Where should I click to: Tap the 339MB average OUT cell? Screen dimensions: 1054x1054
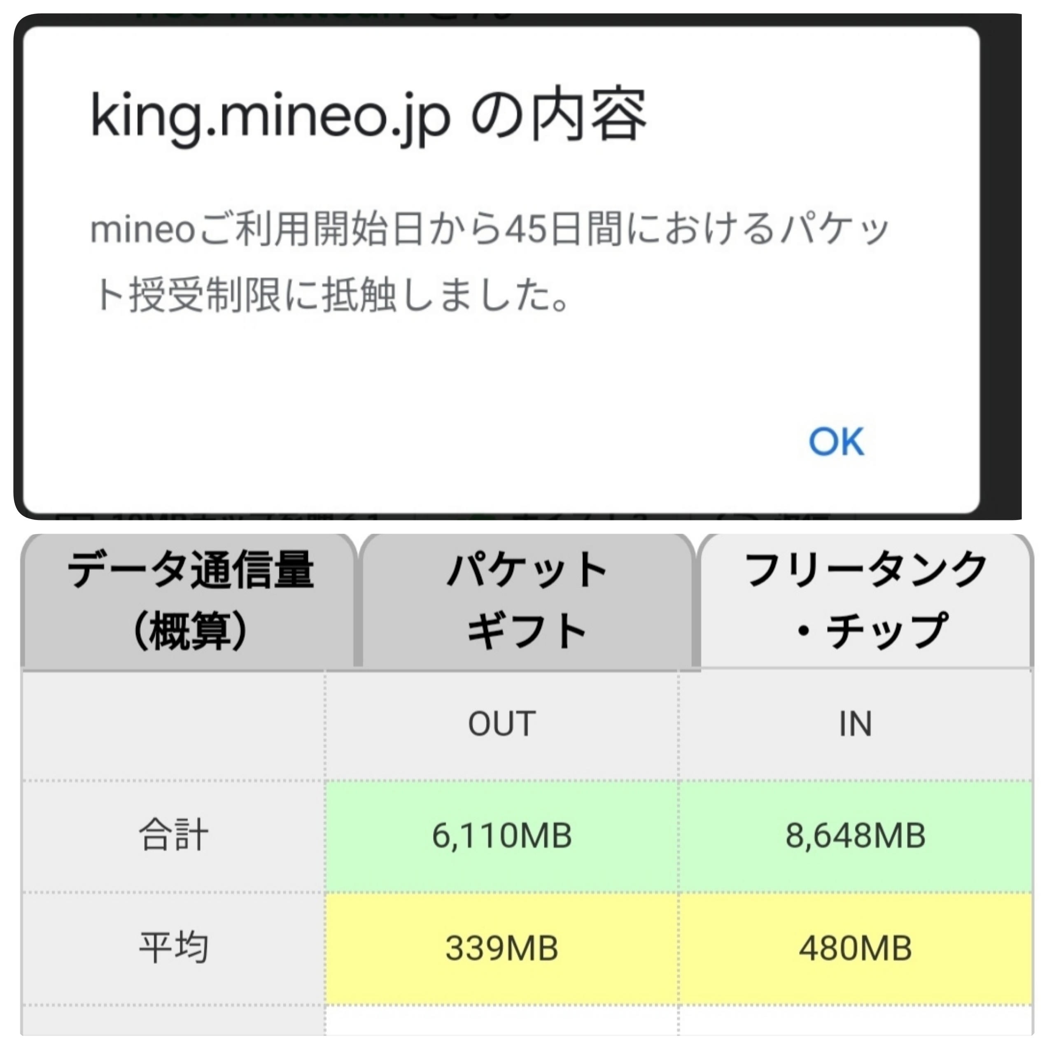(502, 948)
